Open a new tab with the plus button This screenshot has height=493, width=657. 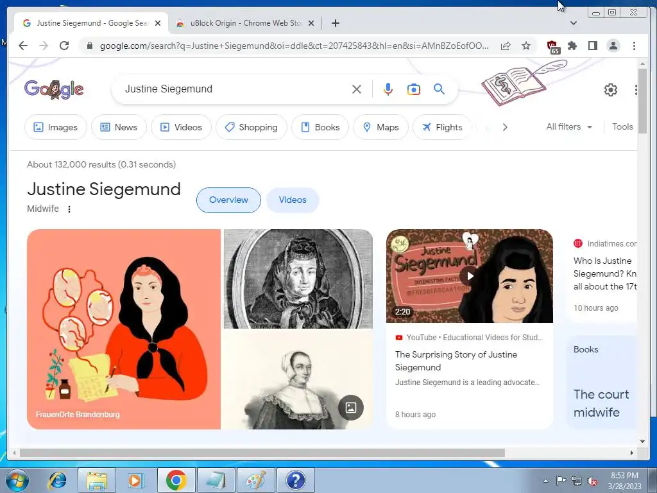coord(335,23)
